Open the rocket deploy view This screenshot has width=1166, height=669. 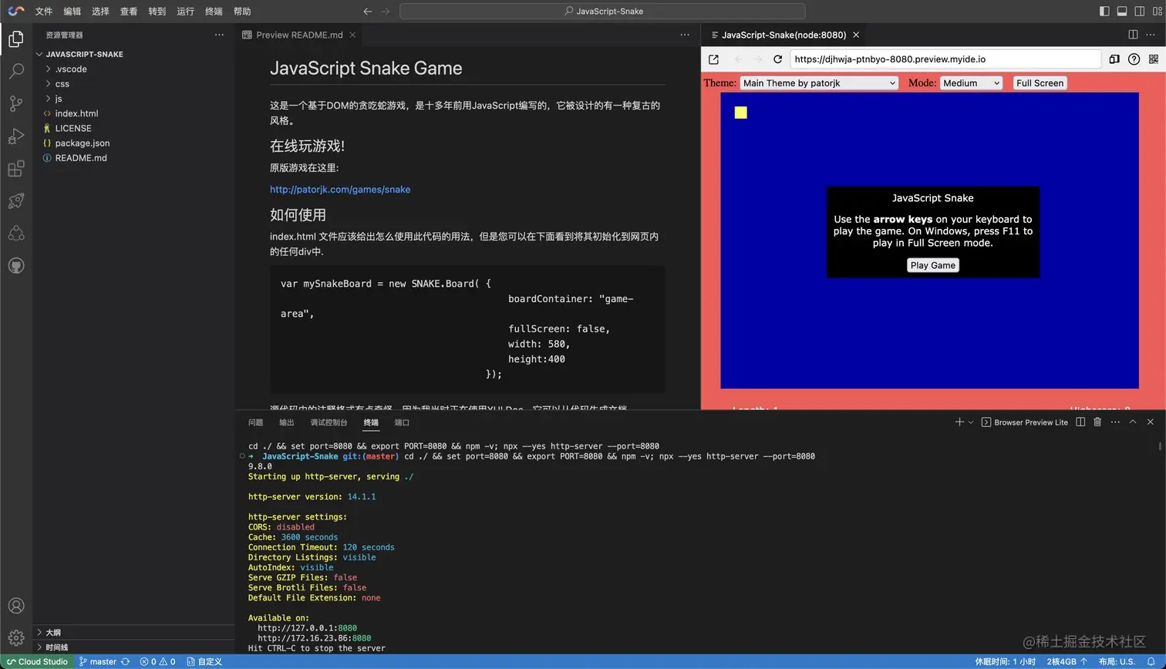16,201
